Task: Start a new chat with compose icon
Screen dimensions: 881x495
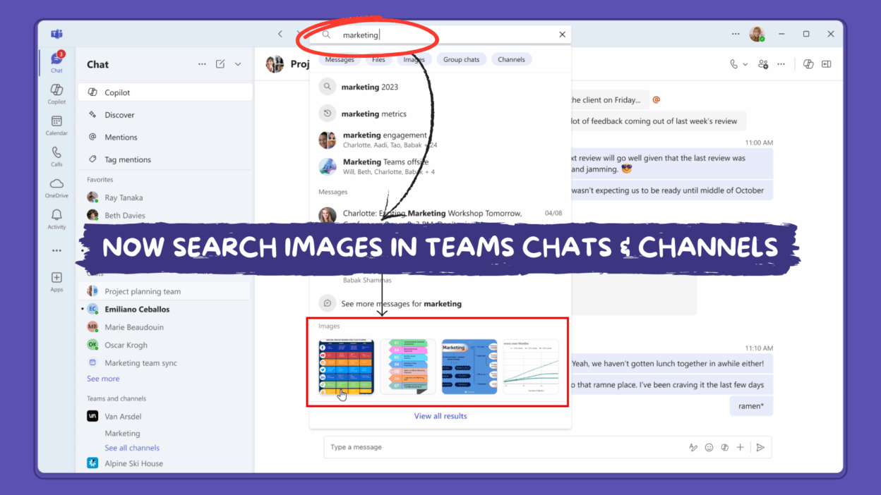Action: [220, 64]
